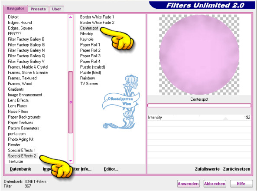Click Zurücksetzen to reset values
This screenshot has width=257, height=191.
pyautogui.click(x=237, y=169)
